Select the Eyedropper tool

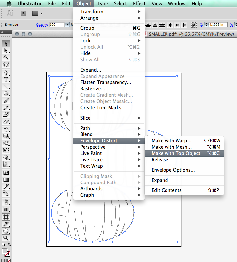point(6,186)
